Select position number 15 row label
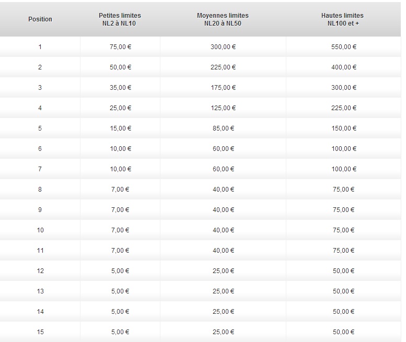 coord(40,332)
